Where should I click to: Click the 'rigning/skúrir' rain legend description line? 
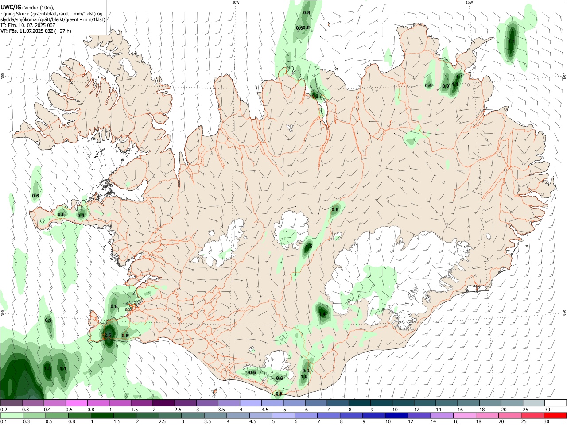(51, 14)
